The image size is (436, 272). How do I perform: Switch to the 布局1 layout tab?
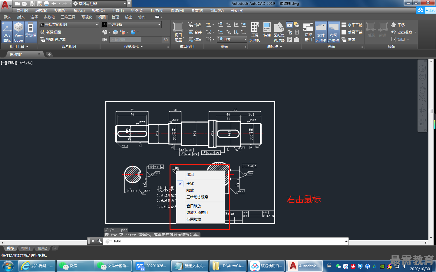(x=25, y=248)
